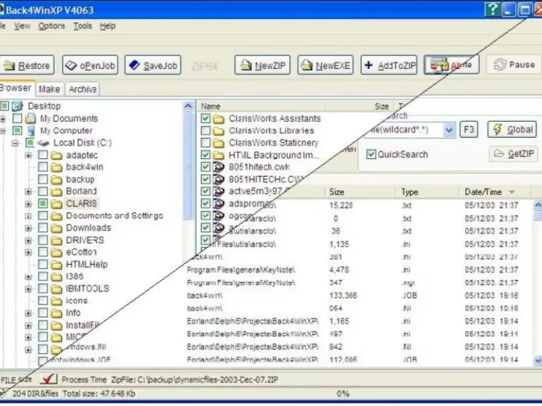Sort results by Size column header
Image resolution: width=542 pixels, height=406 pixels.
coord(359,191)
